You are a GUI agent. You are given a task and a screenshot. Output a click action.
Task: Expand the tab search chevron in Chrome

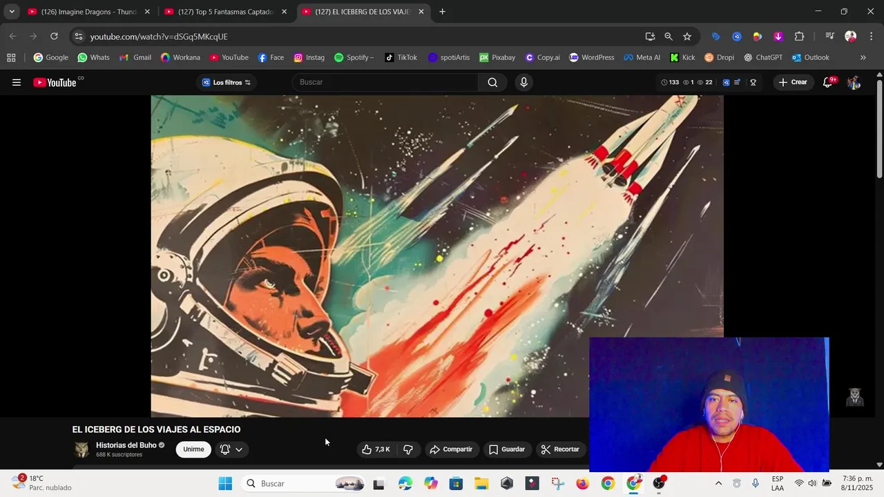coord(11,12)
